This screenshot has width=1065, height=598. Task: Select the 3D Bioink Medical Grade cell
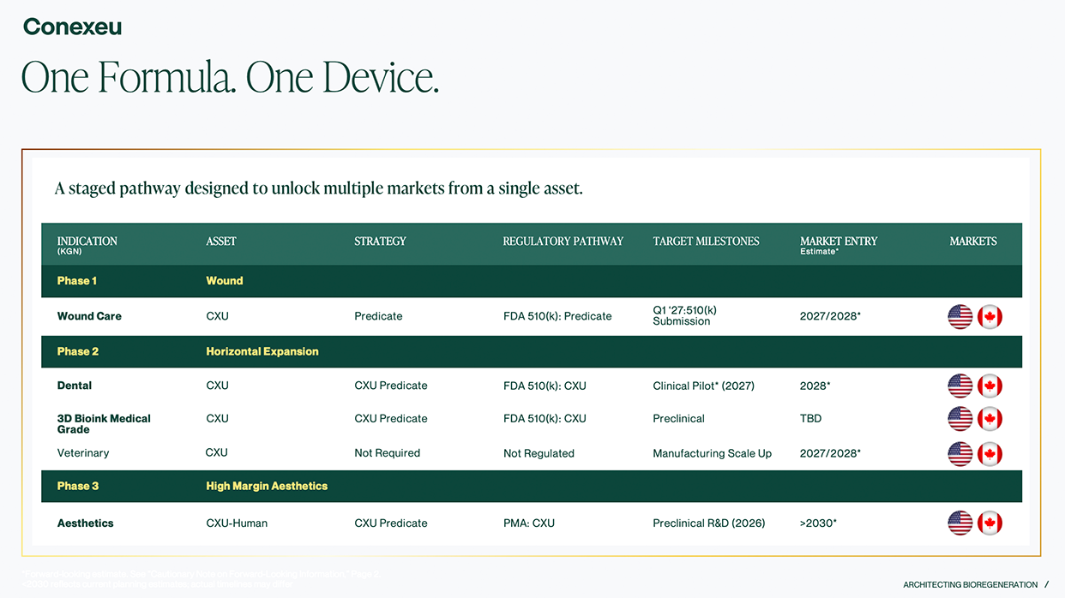[104, 424]
